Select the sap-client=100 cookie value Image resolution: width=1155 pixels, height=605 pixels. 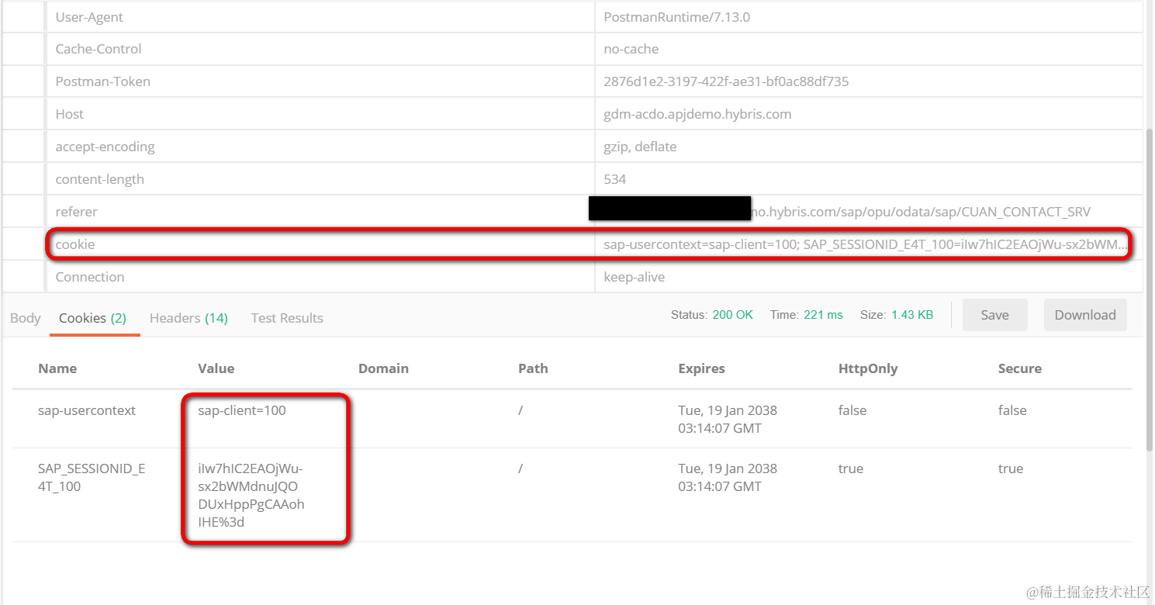(x=242, y=410)
